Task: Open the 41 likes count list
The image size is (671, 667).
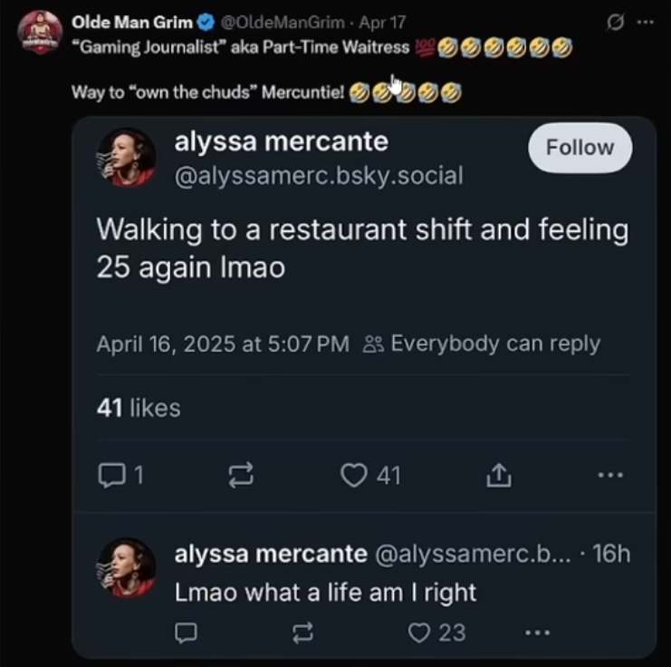Action: (x=139, y=409)
